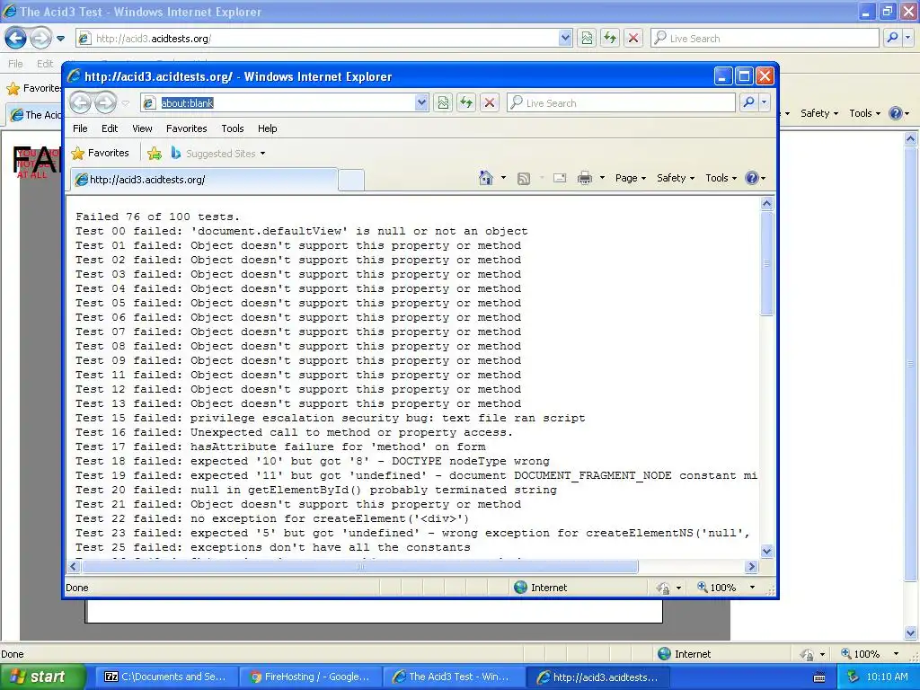The width and height of the screenshot is (920, 690).
Task: Click the search magnifier button in popup window
Action: click(748, 102)
